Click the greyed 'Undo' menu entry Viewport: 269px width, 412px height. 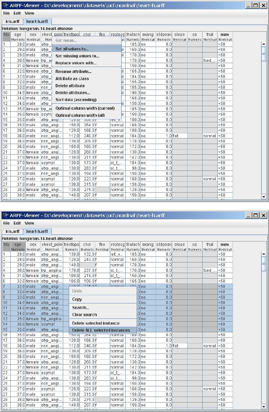103,291
